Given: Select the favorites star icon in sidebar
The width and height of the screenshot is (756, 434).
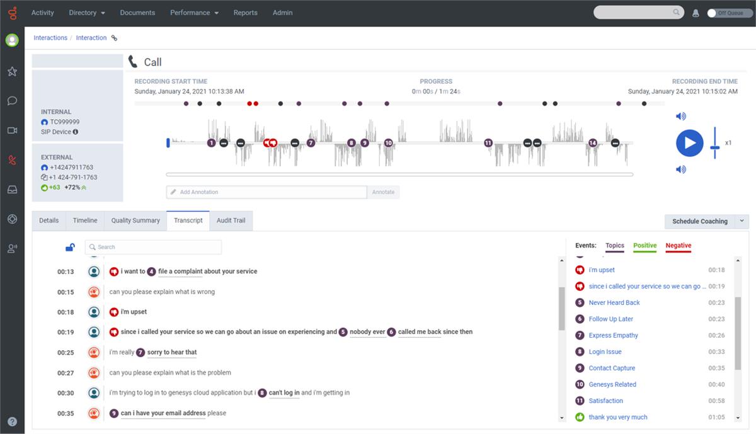Looking at the screenshot, I should coord(12,71).
